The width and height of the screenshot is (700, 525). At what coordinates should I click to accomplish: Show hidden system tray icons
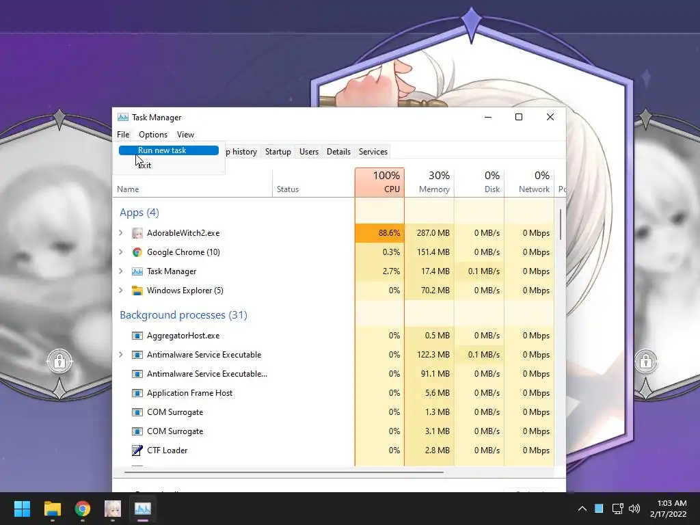pos(582,509)
